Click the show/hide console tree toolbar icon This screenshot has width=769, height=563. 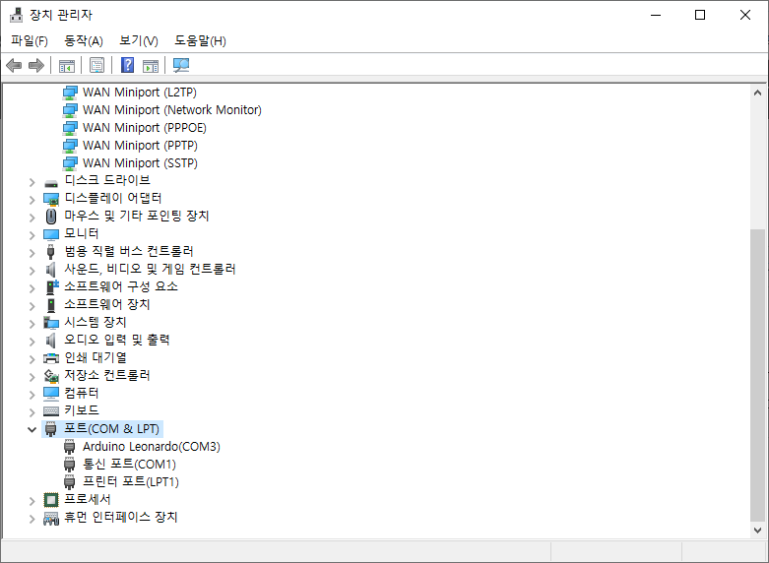click(x=67, y=65)
